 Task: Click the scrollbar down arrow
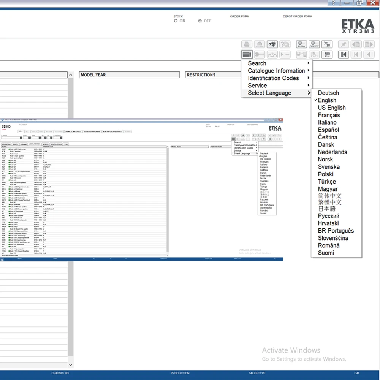pyautogui.click(x=71, y=365)
